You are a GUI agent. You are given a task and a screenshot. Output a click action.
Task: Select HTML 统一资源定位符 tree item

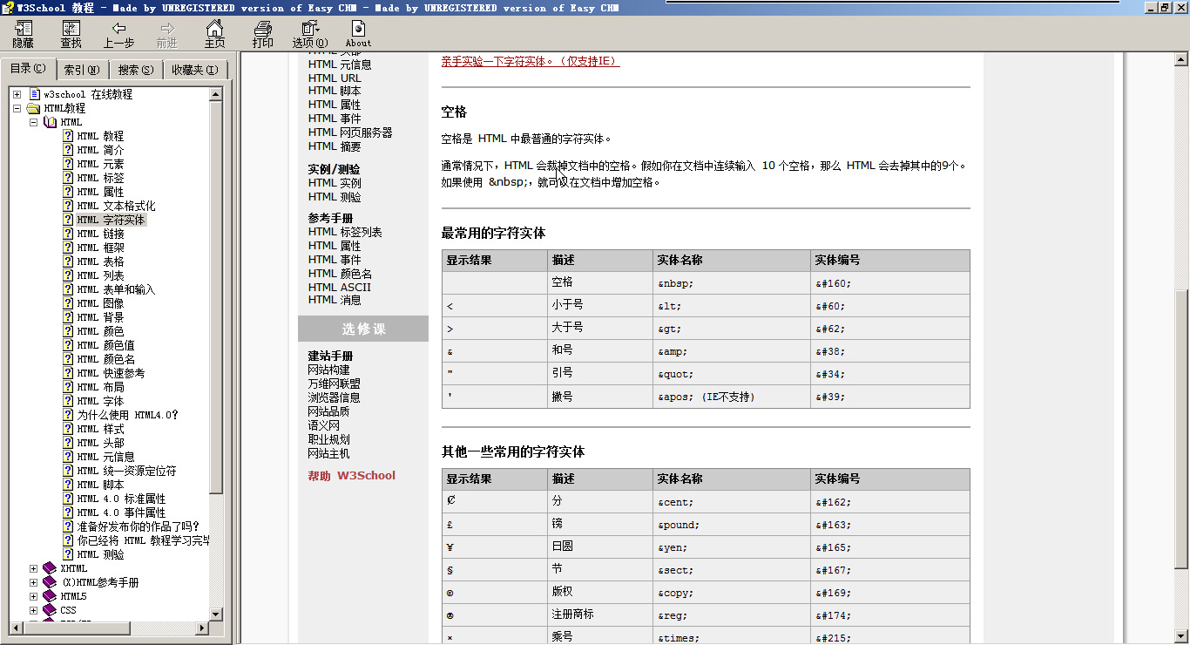pos(126,471)
